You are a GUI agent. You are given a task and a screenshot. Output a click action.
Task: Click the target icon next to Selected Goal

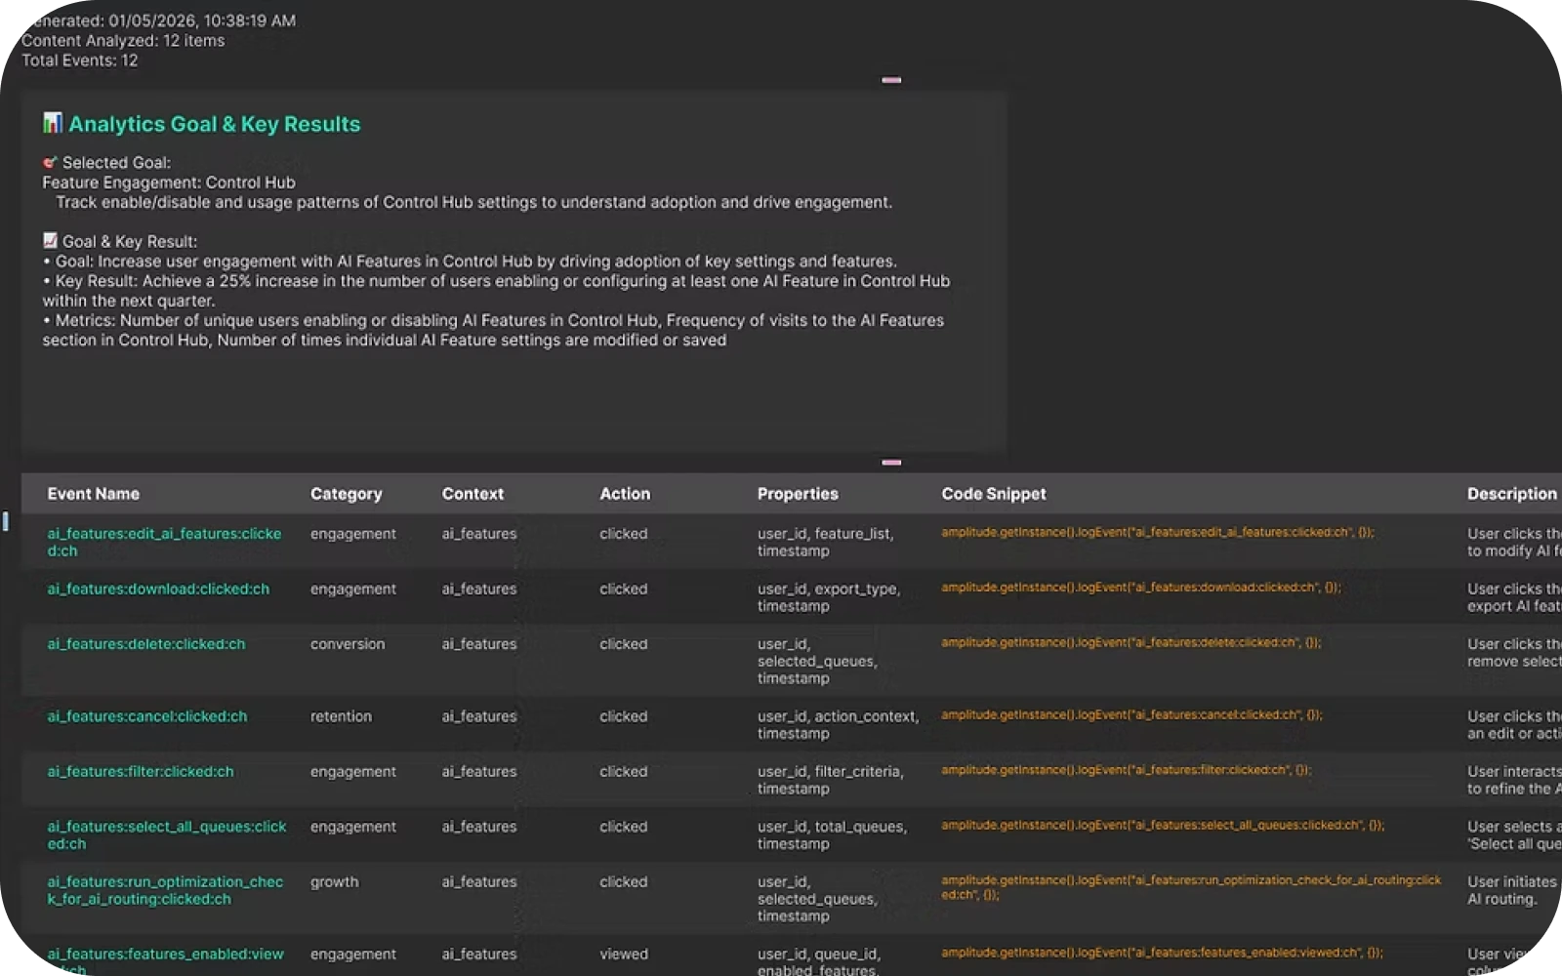(x=50, y=163)
